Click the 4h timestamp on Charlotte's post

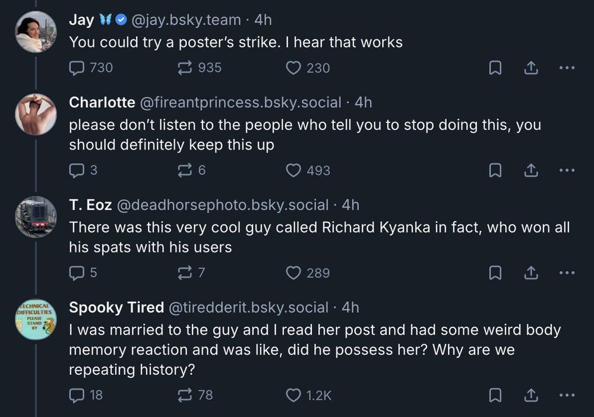point(363,103)
